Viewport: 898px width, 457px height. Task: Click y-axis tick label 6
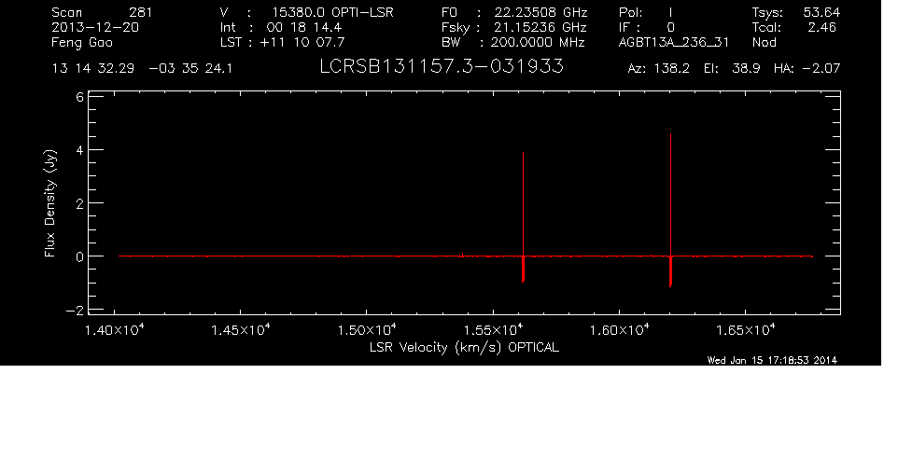tap(80, 97)
